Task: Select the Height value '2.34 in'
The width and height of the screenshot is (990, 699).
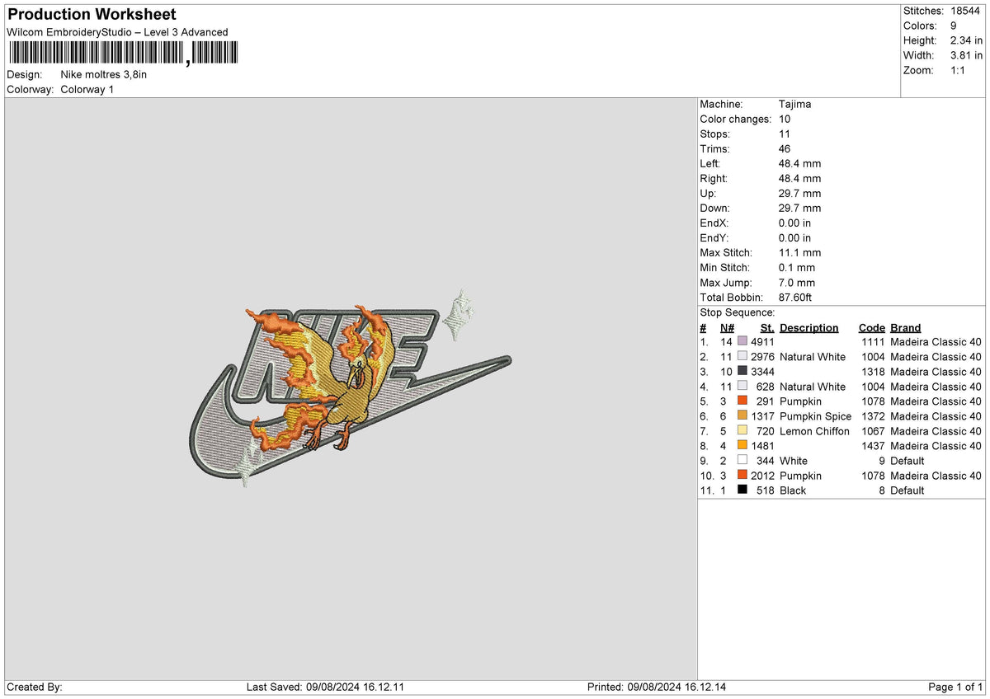Action: [x=966, y=40]
